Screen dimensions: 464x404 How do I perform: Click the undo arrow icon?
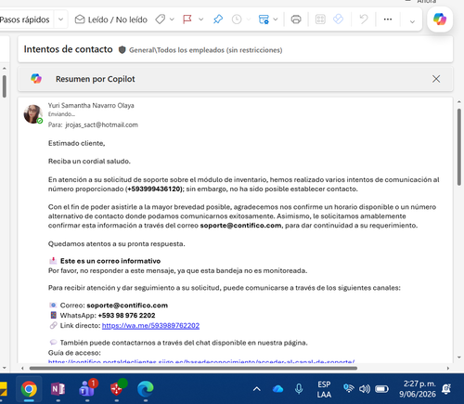tap(364, 20)
